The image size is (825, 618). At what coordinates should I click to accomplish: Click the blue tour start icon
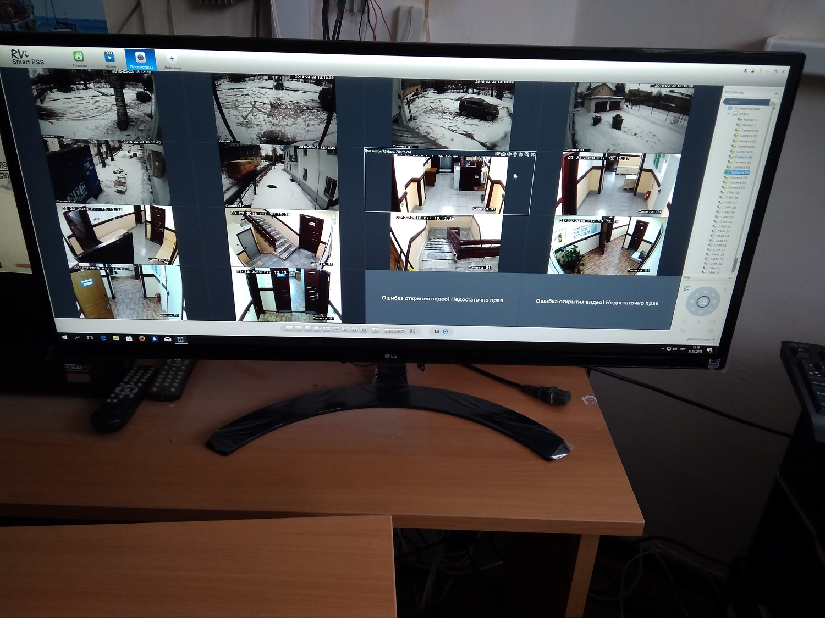[445, 331]
